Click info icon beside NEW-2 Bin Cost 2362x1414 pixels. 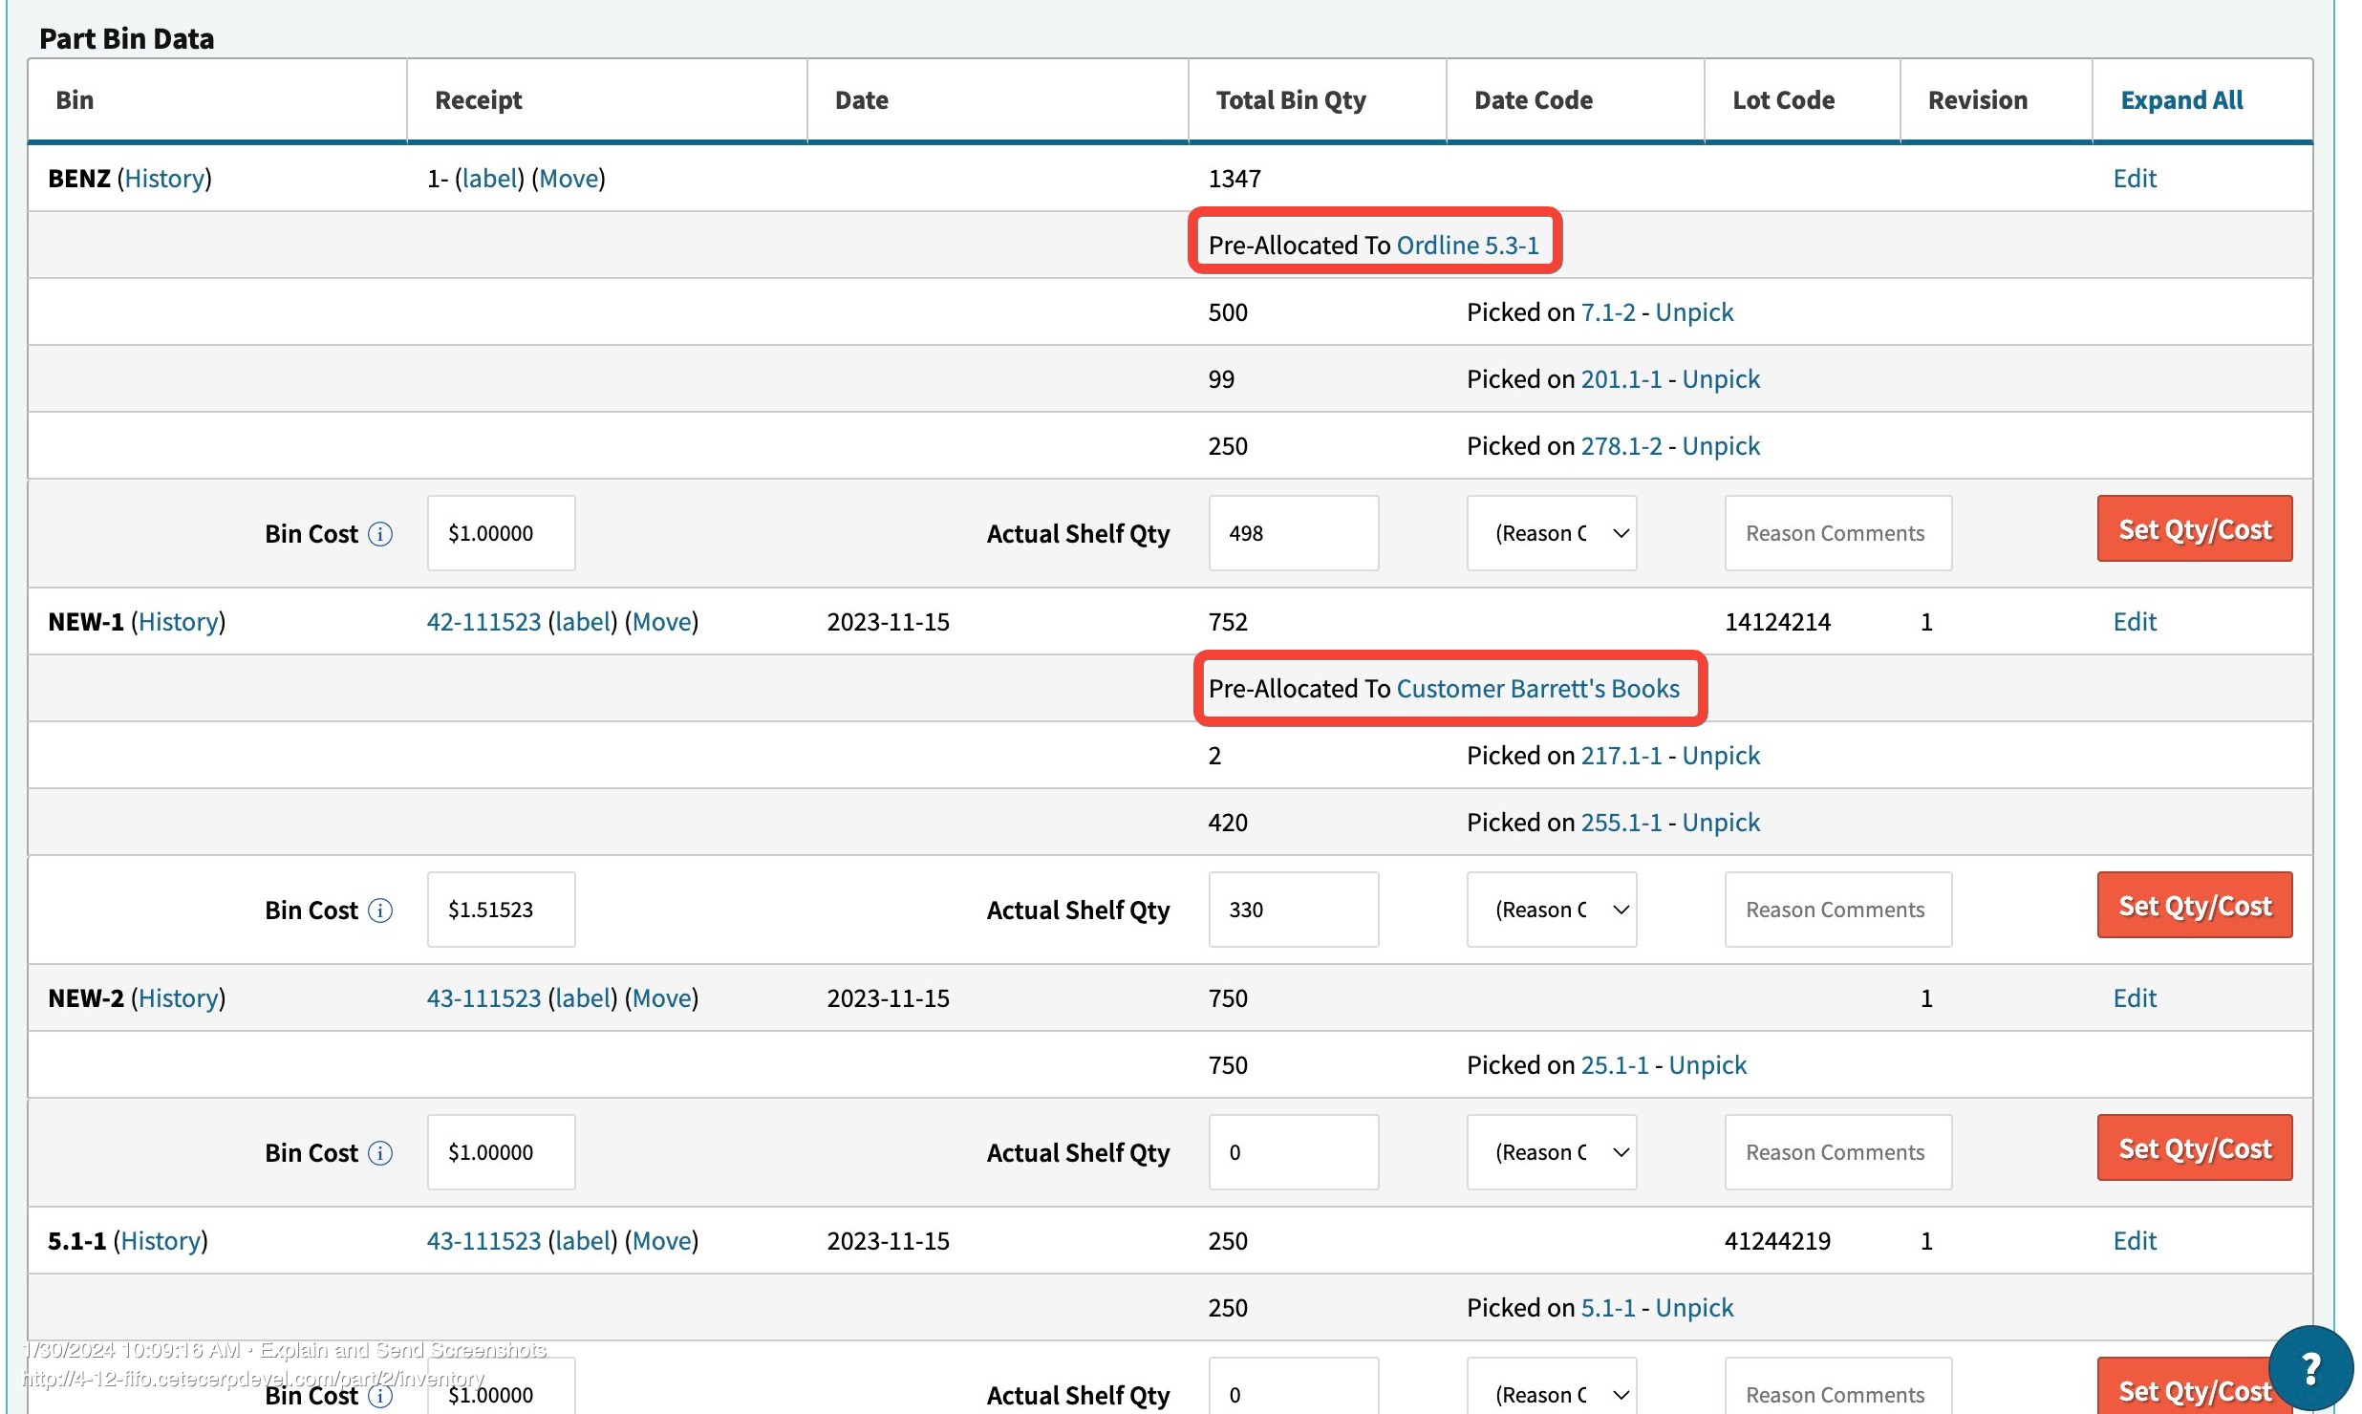coord(380,1153)
